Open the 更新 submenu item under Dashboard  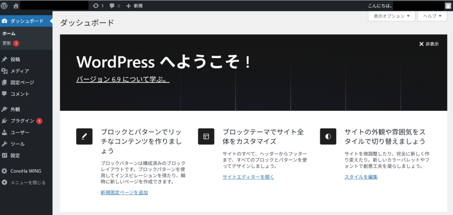(x=7, y=43)
